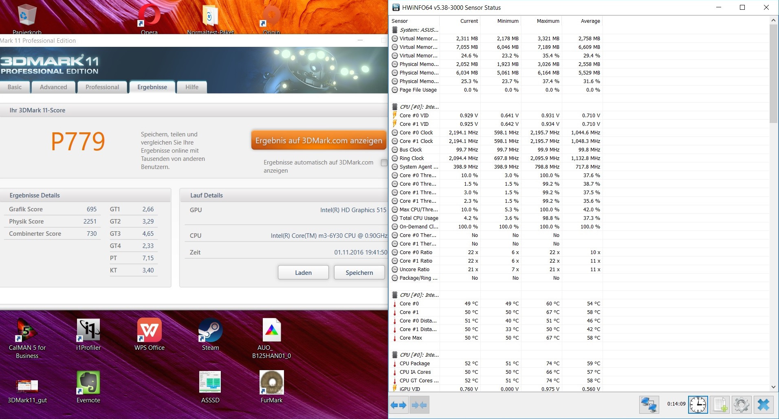Screen dimensions: 779x419
Task: Open the 3DMark11_gut desktop file
Action: [27, 387]
